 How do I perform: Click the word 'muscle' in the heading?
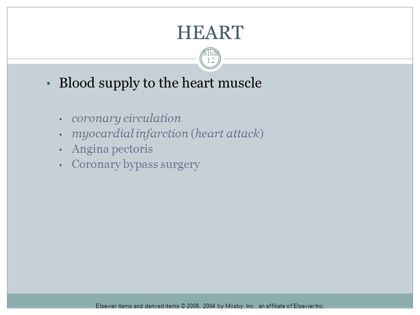tap(240, 83)
